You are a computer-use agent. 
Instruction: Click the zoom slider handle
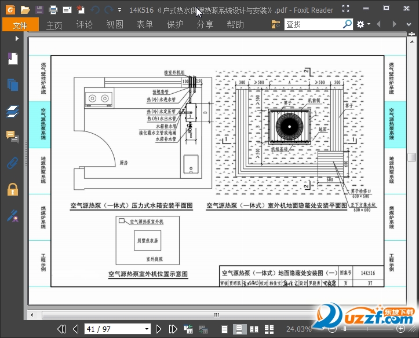[345, 329]
